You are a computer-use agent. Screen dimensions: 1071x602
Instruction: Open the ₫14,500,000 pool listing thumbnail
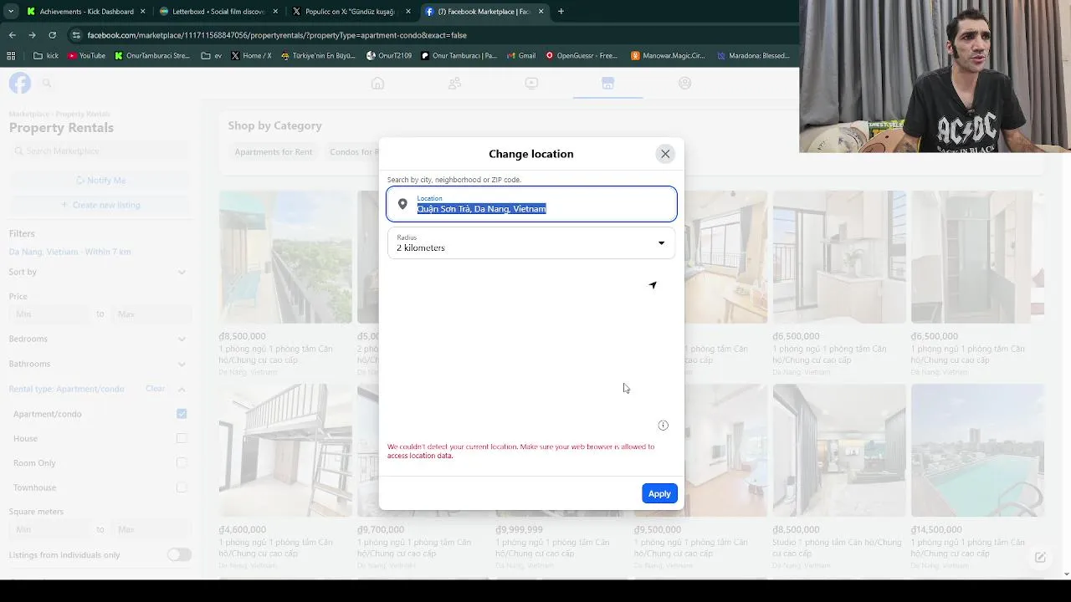[x=977, y=450]
